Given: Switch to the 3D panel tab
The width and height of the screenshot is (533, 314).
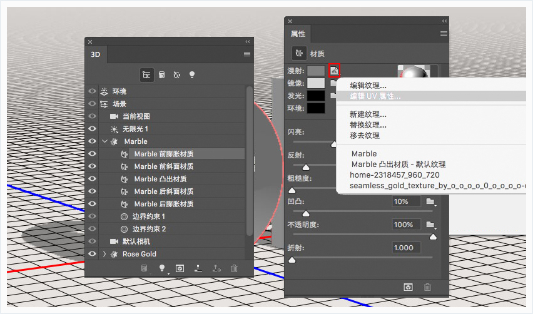Looking at the screenshot, I should [96, 54].
